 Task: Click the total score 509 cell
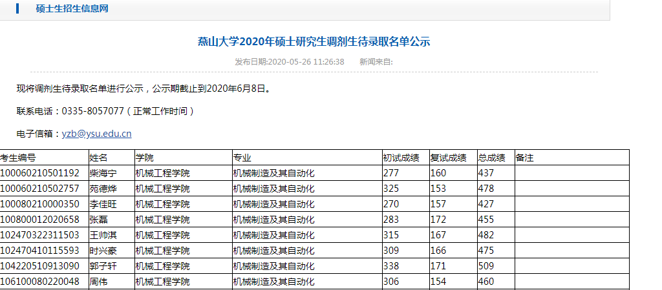coord(486,266)
